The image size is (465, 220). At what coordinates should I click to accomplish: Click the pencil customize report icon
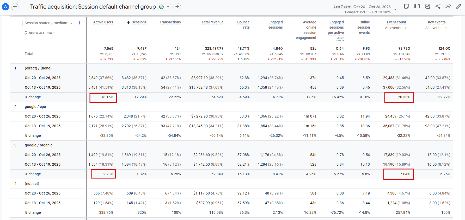pyautogui.click(x=459, y=7)
